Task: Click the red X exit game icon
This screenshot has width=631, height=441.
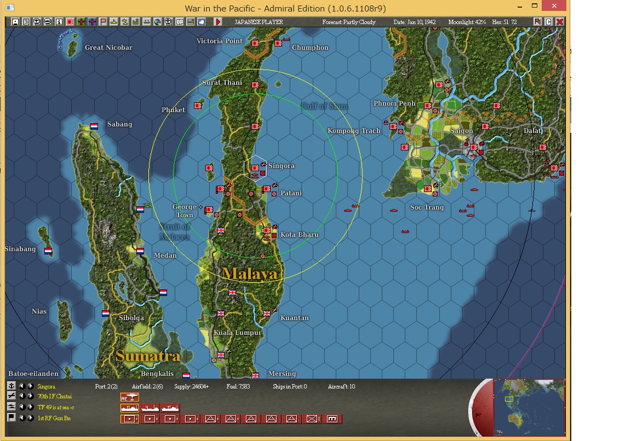Action: pos(559,22)
